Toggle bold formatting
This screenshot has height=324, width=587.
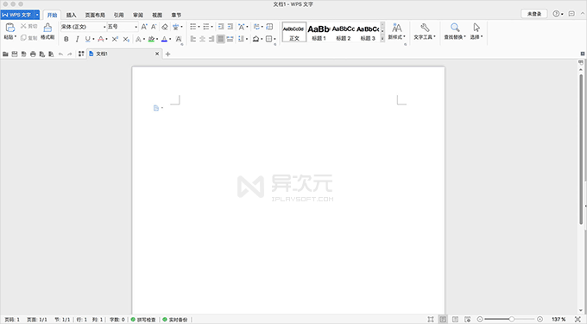pyautogui.click(x=66, y=39)
